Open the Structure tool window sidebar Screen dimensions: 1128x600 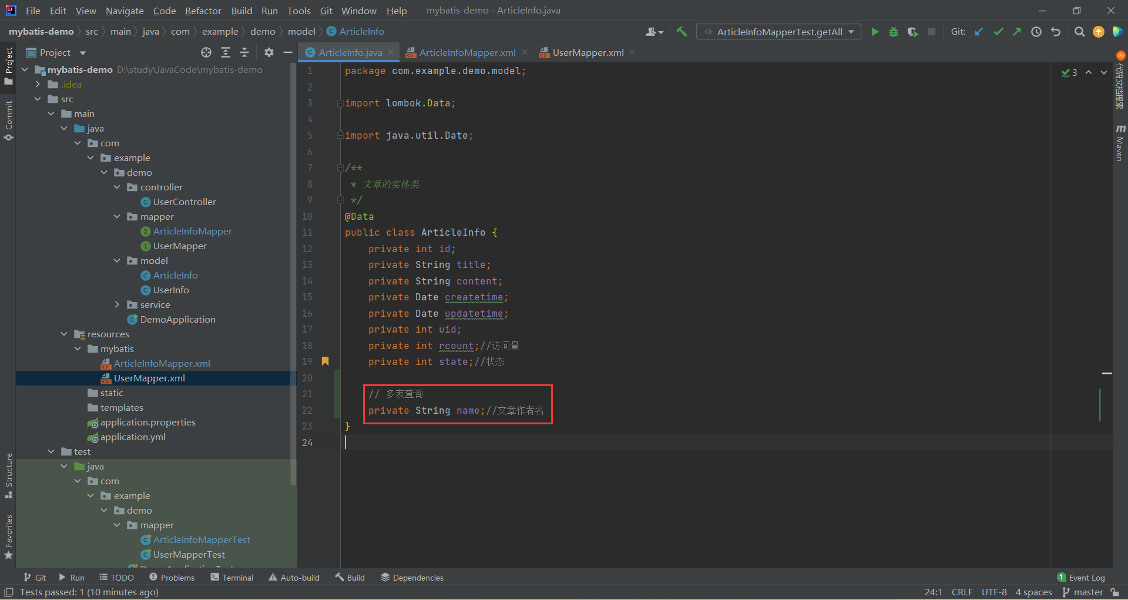click(x=9, y=475)
